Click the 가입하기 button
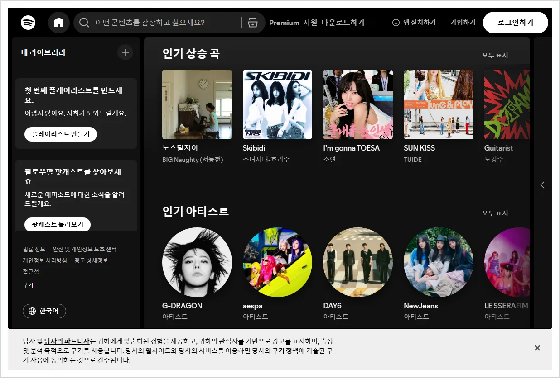Viewport: 560px width, 378px height. [463, 23]
